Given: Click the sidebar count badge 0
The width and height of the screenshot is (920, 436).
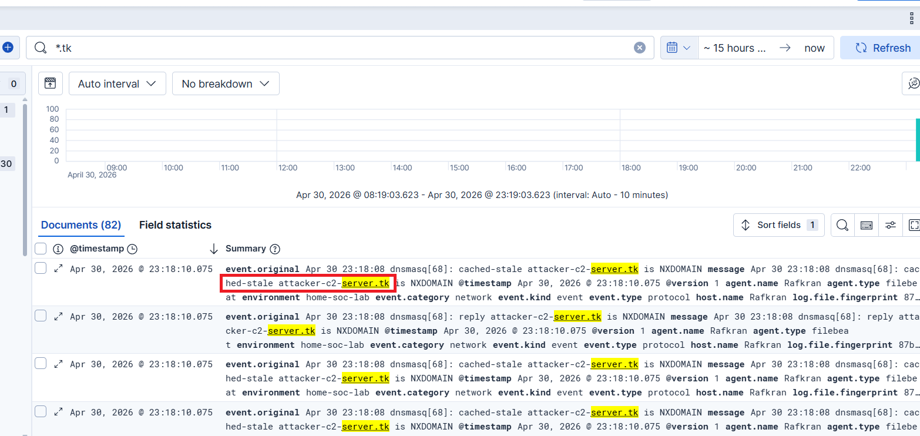Looking at the screenshot, I should click(14, 84).
